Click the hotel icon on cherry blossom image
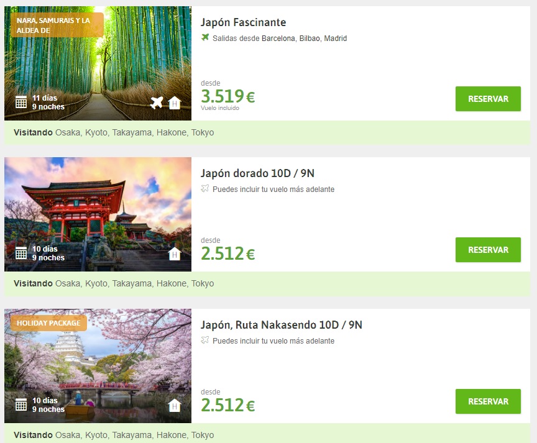Viewport: 537px width, 443px height. coord(174,405)
